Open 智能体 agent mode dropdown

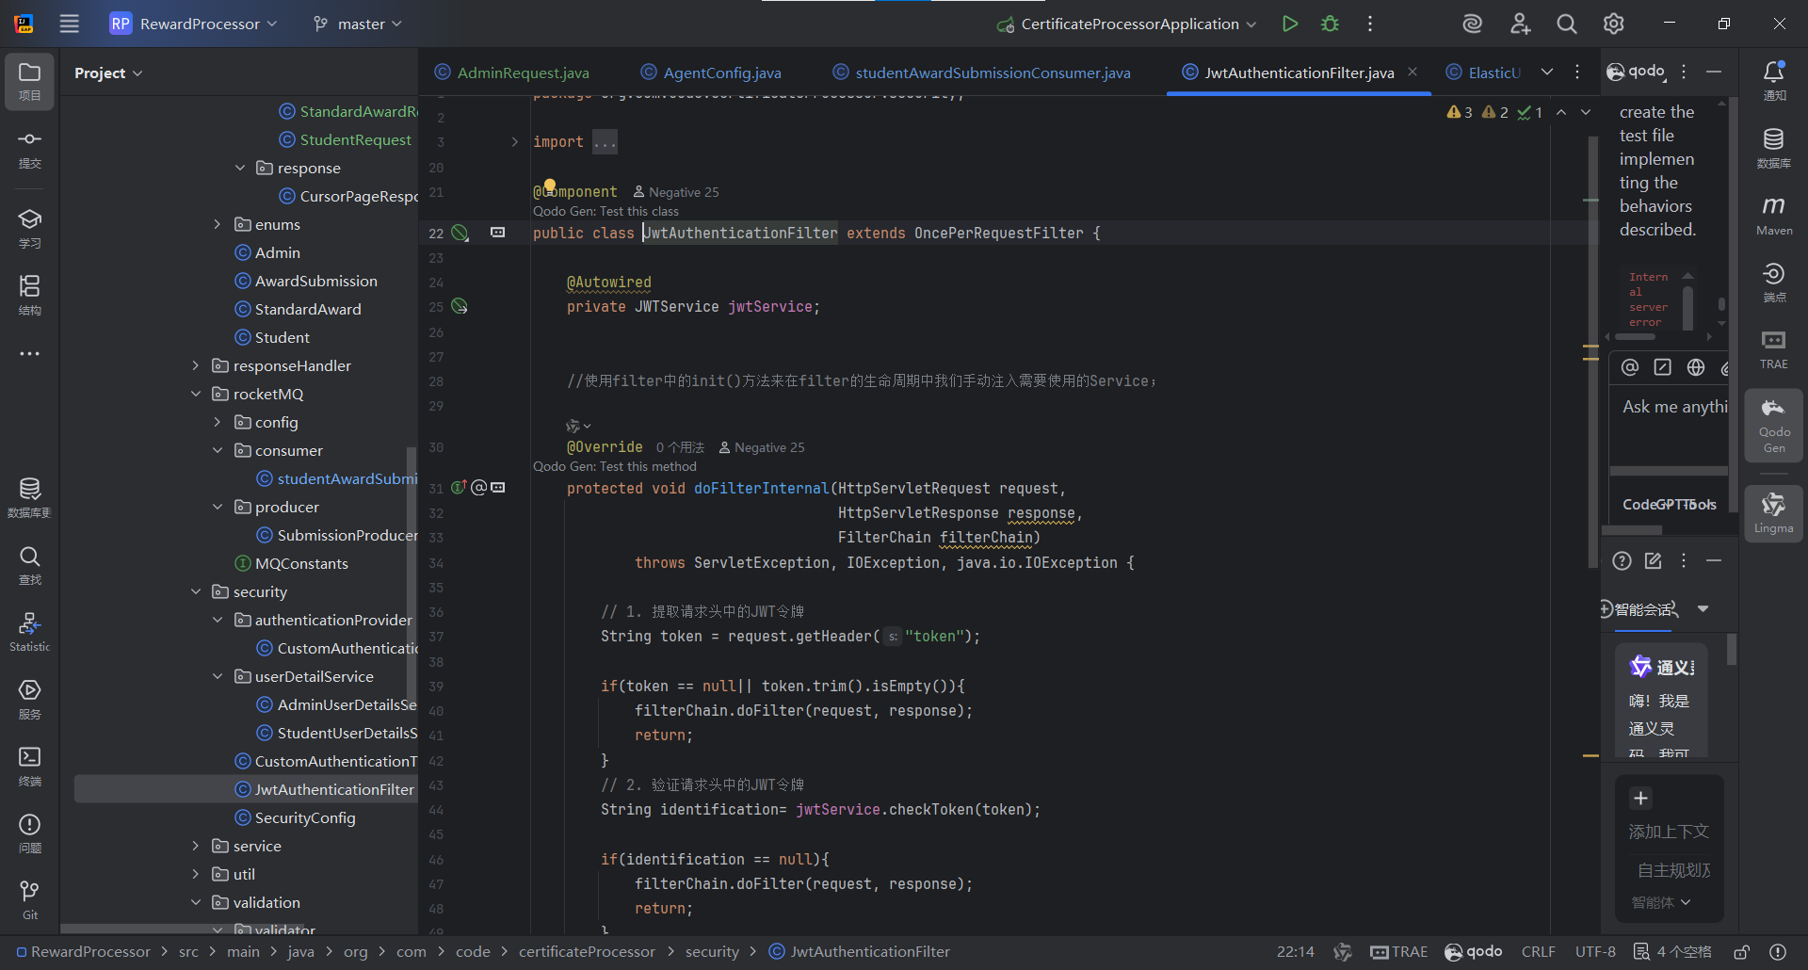point(1661,902)
